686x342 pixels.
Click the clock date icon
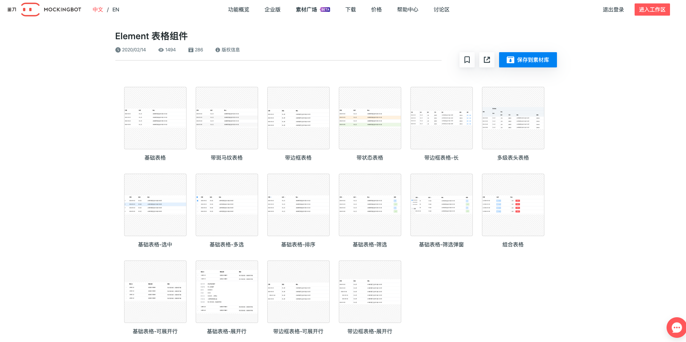118,50
